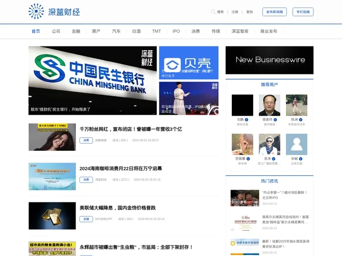The height and width of the screenshot is (256, 342).
Task: Click the 热门资讯 section heading
Action: pos(269,181)
